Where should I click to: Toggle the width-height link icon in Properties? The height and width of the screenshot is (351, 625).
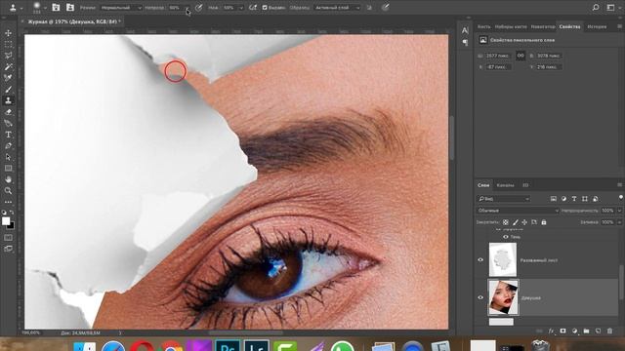pos(521,56)
